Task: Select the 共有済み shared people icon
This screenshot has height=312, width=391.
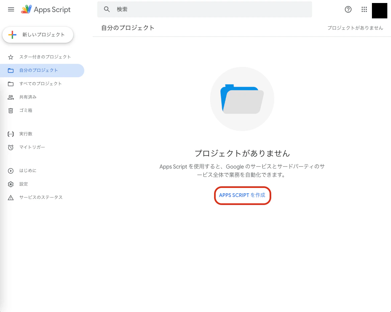Action: click(10, 97)
